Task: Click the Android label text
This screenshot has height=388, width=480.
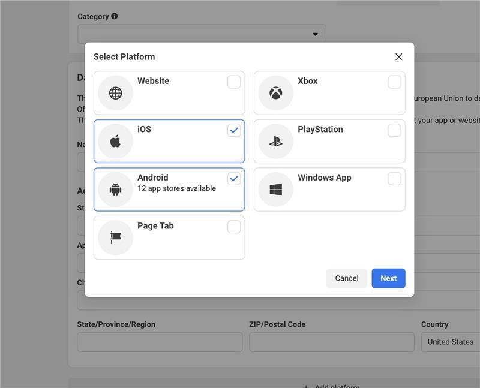Action: (x=153, y=178)
